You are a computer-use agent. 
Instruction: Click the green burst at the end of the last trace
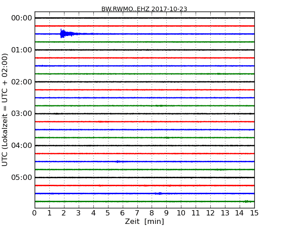point(247,201)
